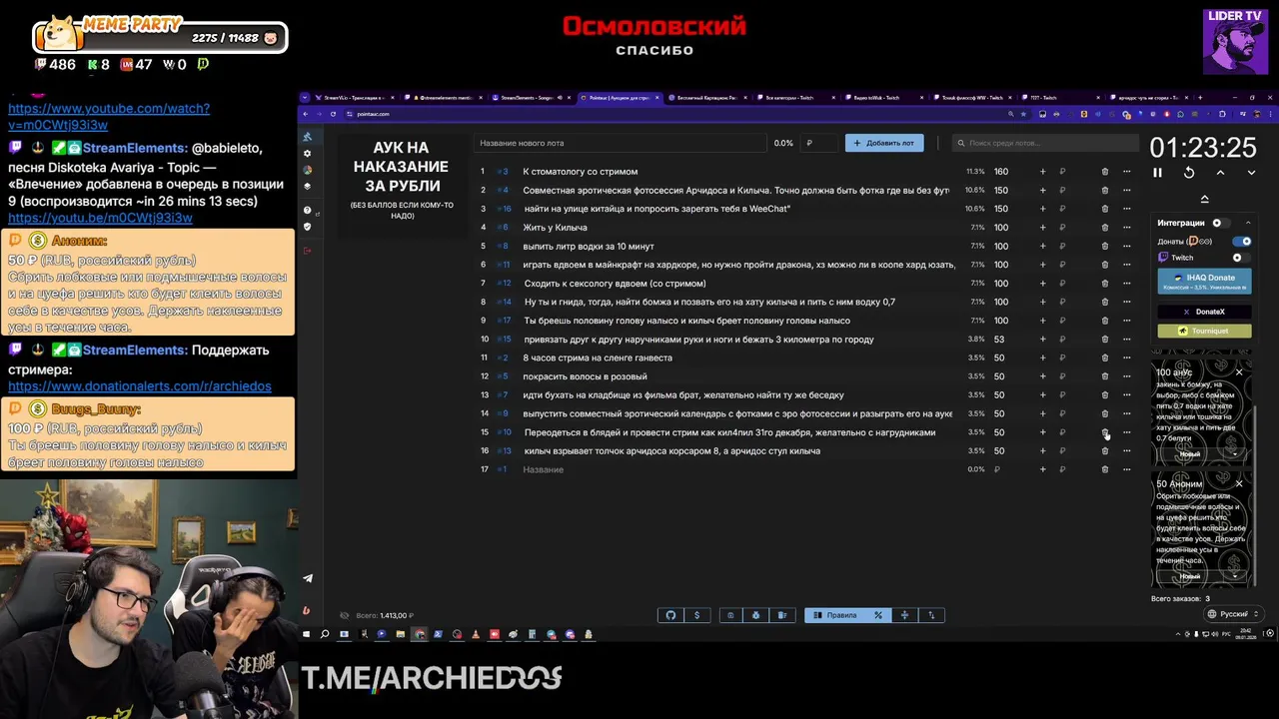Screen dimensions: 1279x719
Task: Focus 'Название нового лота' input field
Action: 620,143
